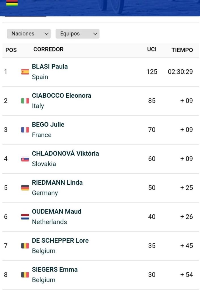200x290 pixels.
Task: Sort by the UCI column header
Action: point(152,49)
